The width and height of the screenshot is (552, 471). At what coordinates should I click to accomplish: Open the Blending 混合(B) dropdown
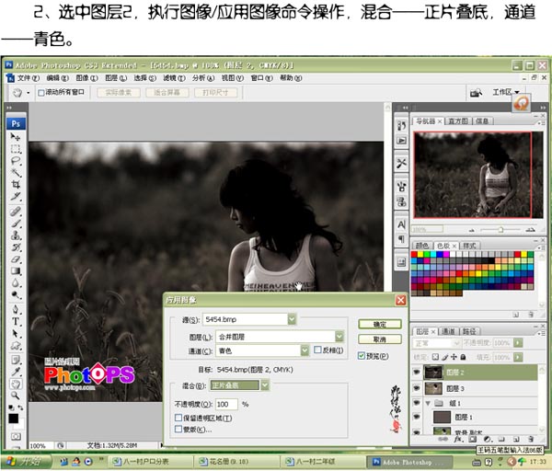click(265, 385)
